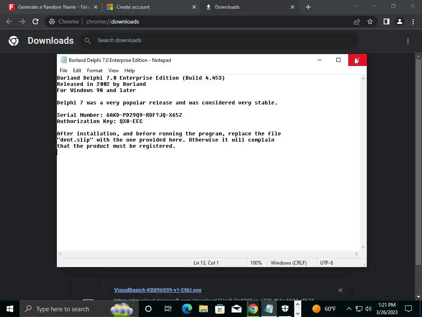Close the Downloads tab
The image size is (422, 317).
(293, 7)
